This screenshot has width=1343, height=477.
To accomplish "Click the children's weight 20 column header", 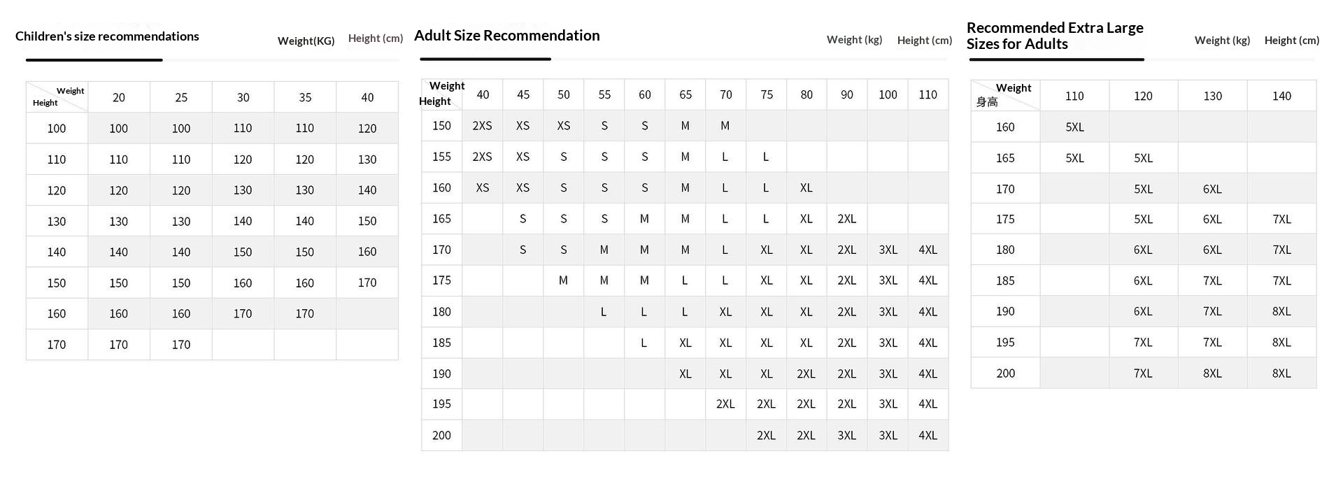I will pos(119,97).
